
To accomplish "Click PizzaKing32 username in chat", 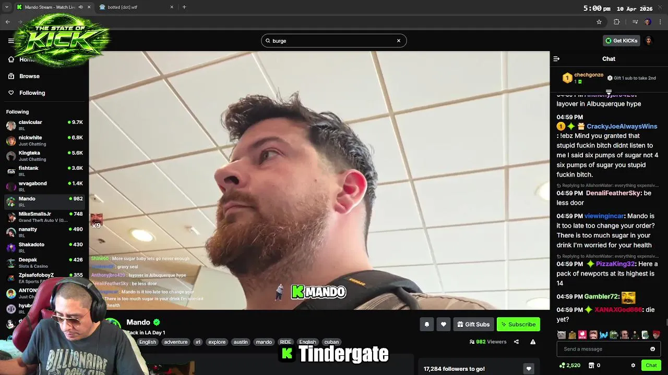I will (615, 264).
